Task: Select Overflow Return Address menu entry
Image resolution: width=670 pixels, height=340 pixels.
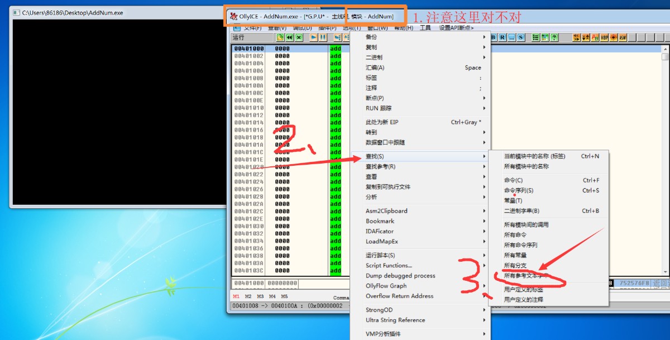Action: (420, 296)
